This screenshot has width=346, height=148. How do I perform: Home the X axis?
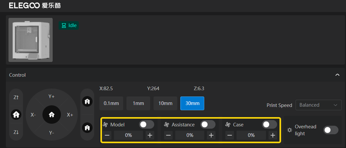[87, 101]
